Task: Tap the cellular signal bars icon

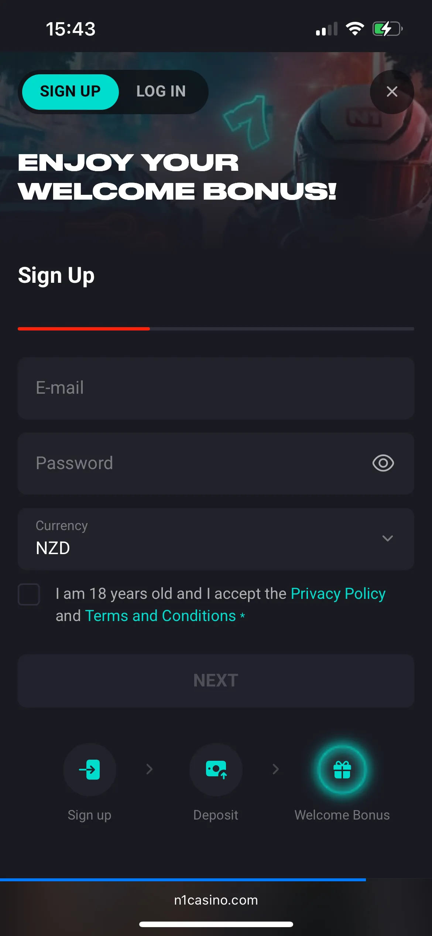Action: tap(327, 29)
